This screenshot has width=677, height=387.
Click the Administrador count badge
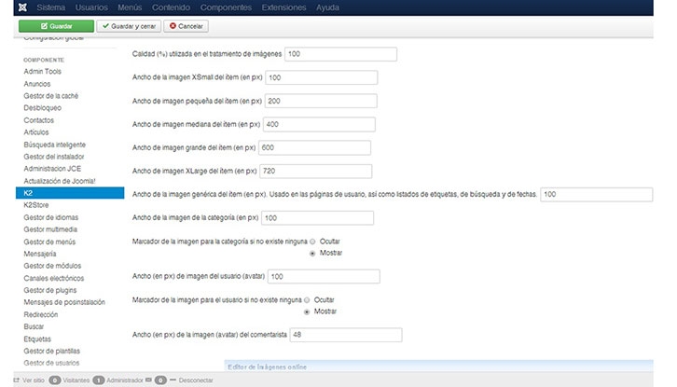point(99,380)
